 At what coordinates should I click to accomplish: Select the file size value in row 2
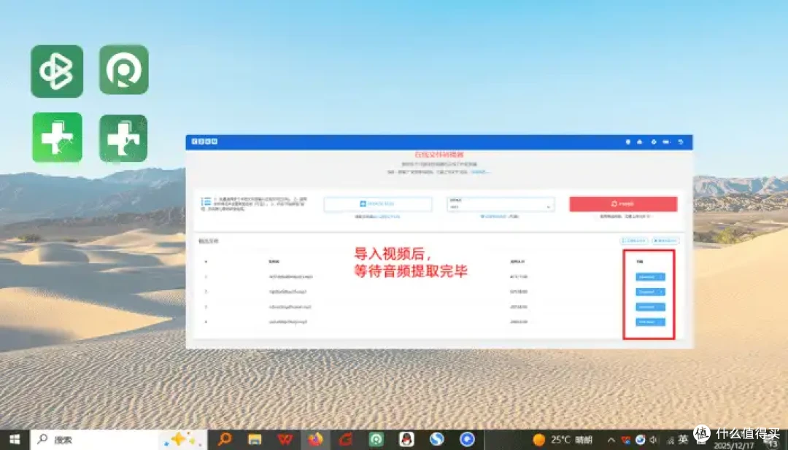(x=519, y=292)
